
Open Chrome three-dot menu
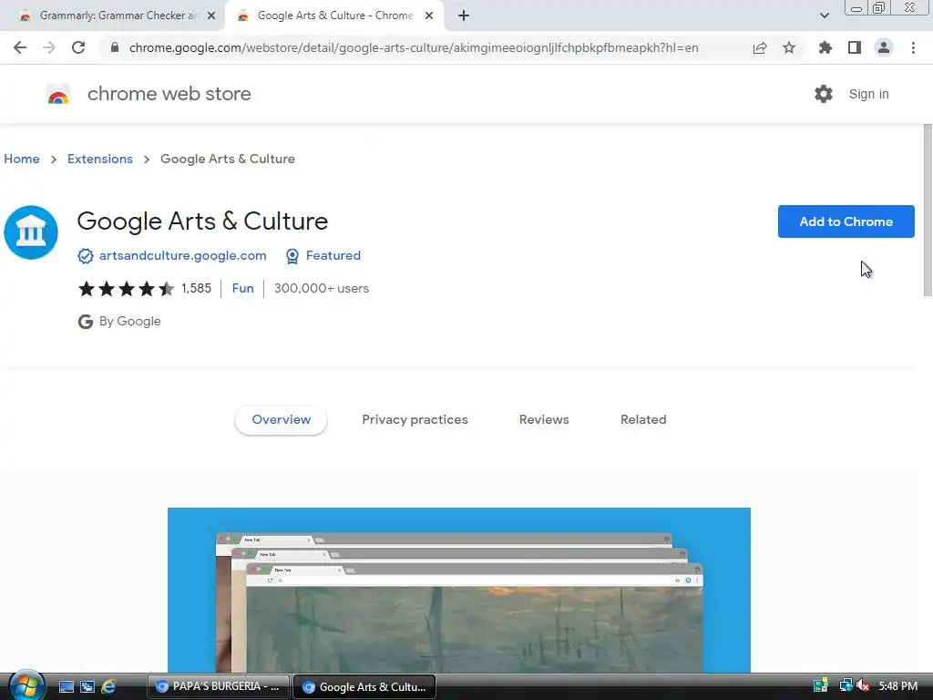pyautogui.click(x=913, y=47)
